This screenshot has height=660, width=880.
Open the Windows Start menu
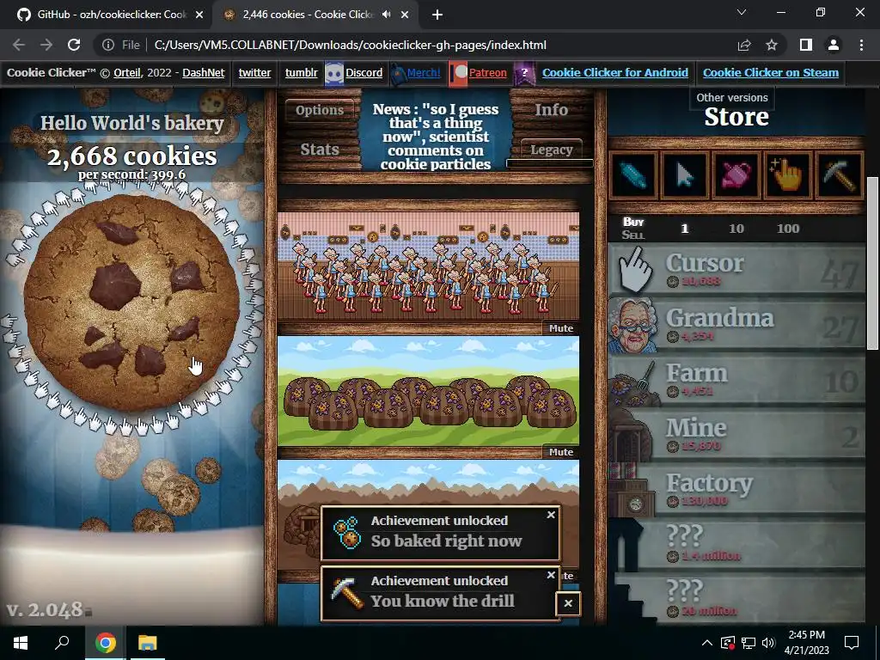[x=21, y=642]
